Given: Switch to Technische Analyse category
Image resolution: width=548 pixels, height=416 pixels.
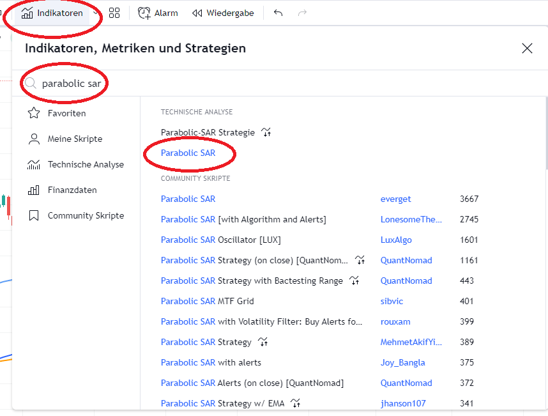Looking at the screenshot, I should pyautogui.click(x=85, y=164).
